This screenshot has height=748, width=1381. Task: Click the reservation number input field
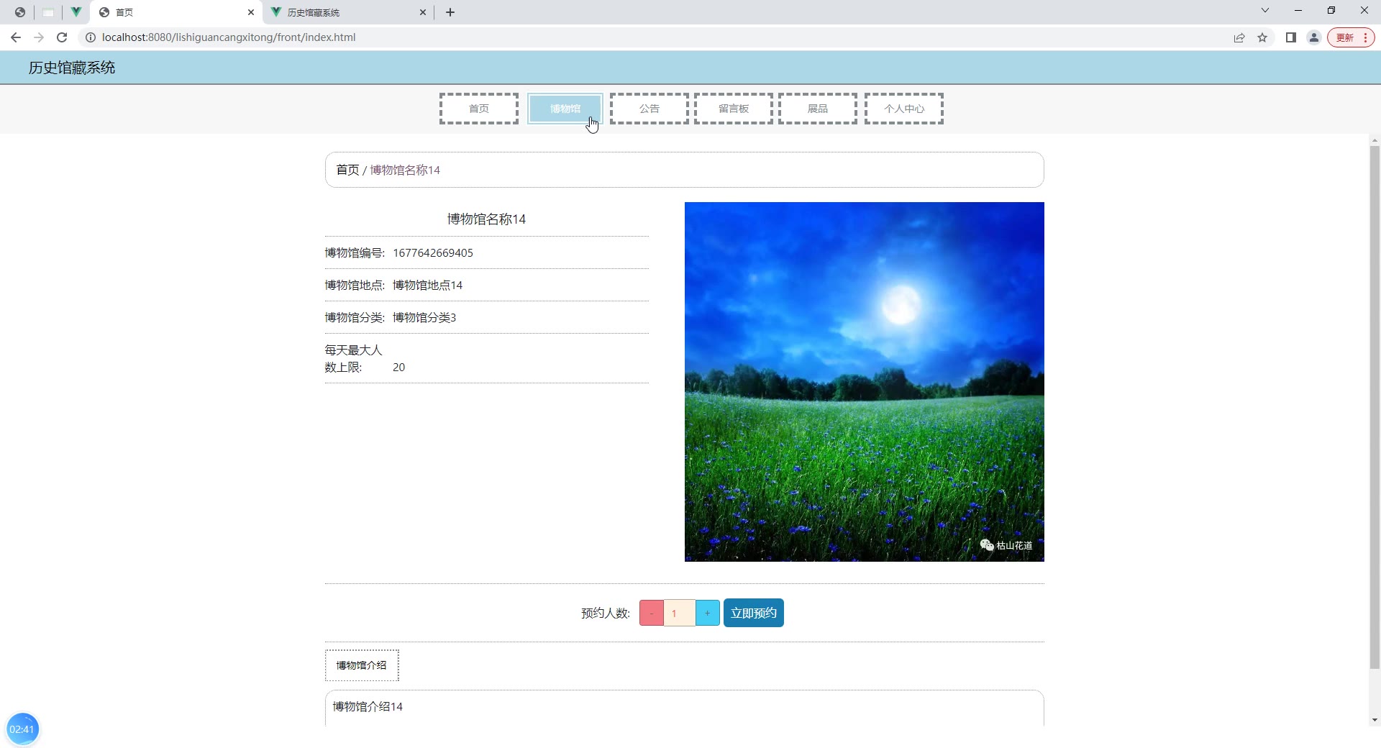(x=680, y=613)
